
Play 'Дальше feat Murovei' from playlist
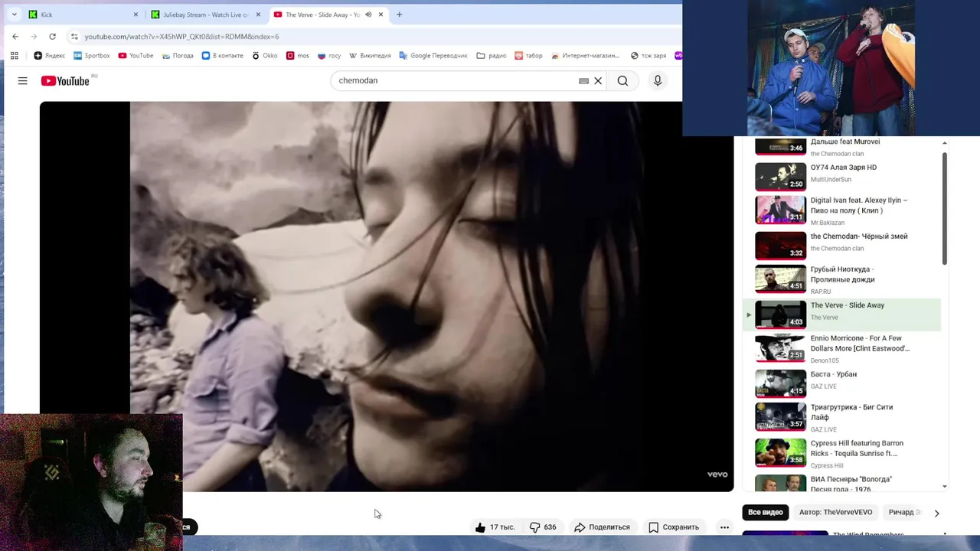click(x=841, y=146)
